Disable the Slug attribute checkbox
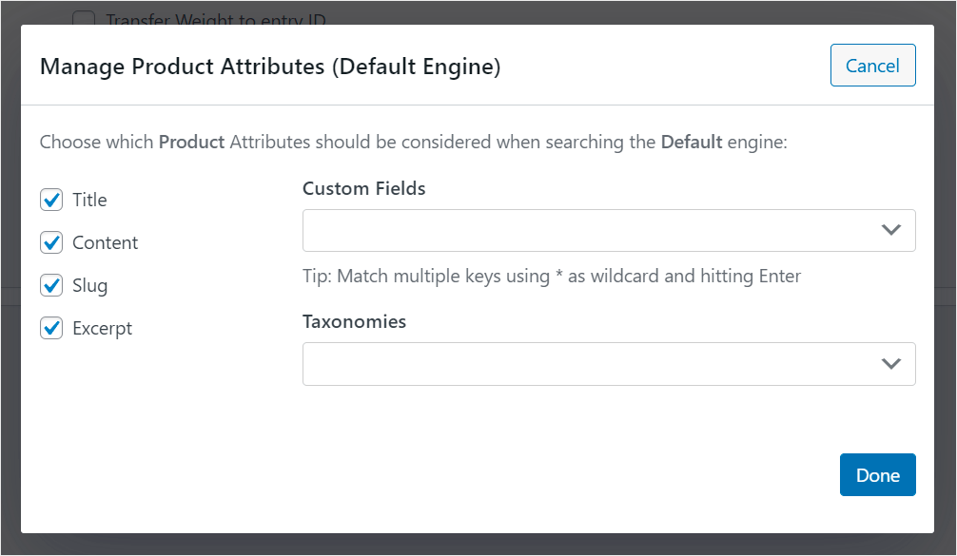 (x=51, y=286)
